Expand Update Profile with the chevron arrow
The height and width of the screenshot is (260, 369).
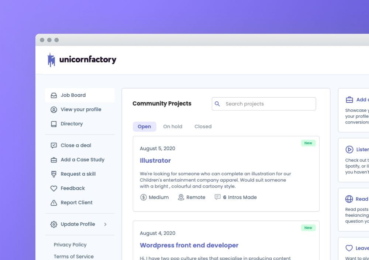point(105,224)
